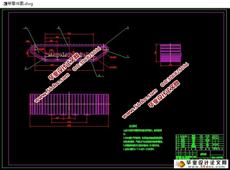Select part balloon number 6 label
Screen dimensions: 230x170
coord(98,76)
